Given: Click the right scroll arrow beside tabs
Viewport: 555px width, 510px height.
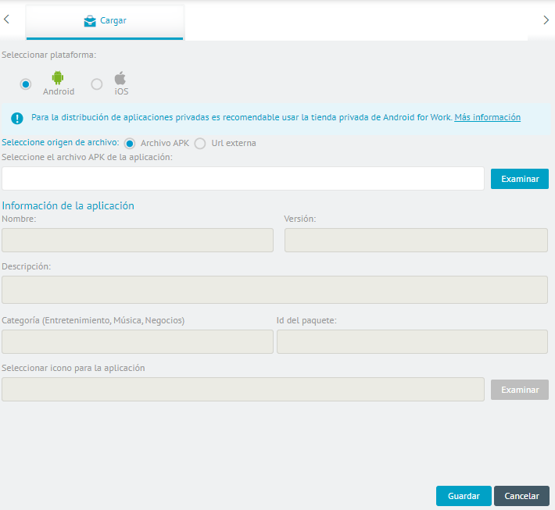Looking at the screenshot, I should click(x=546, y=20).
